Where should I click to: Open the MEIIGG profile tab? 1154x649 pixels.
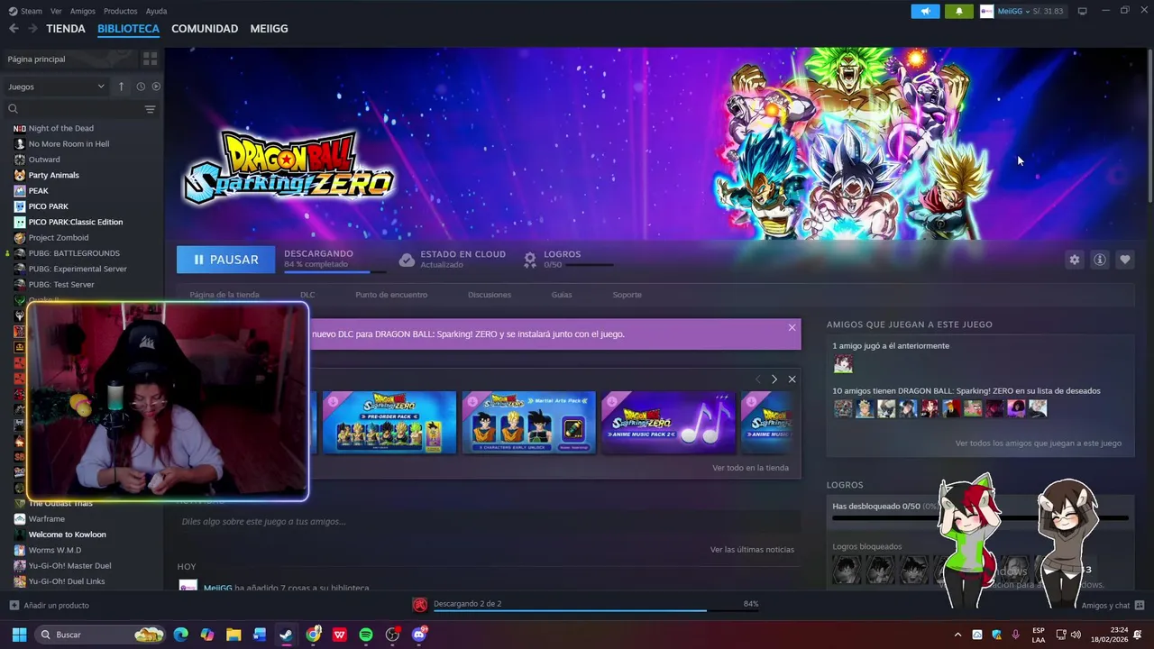coord(269,29)
